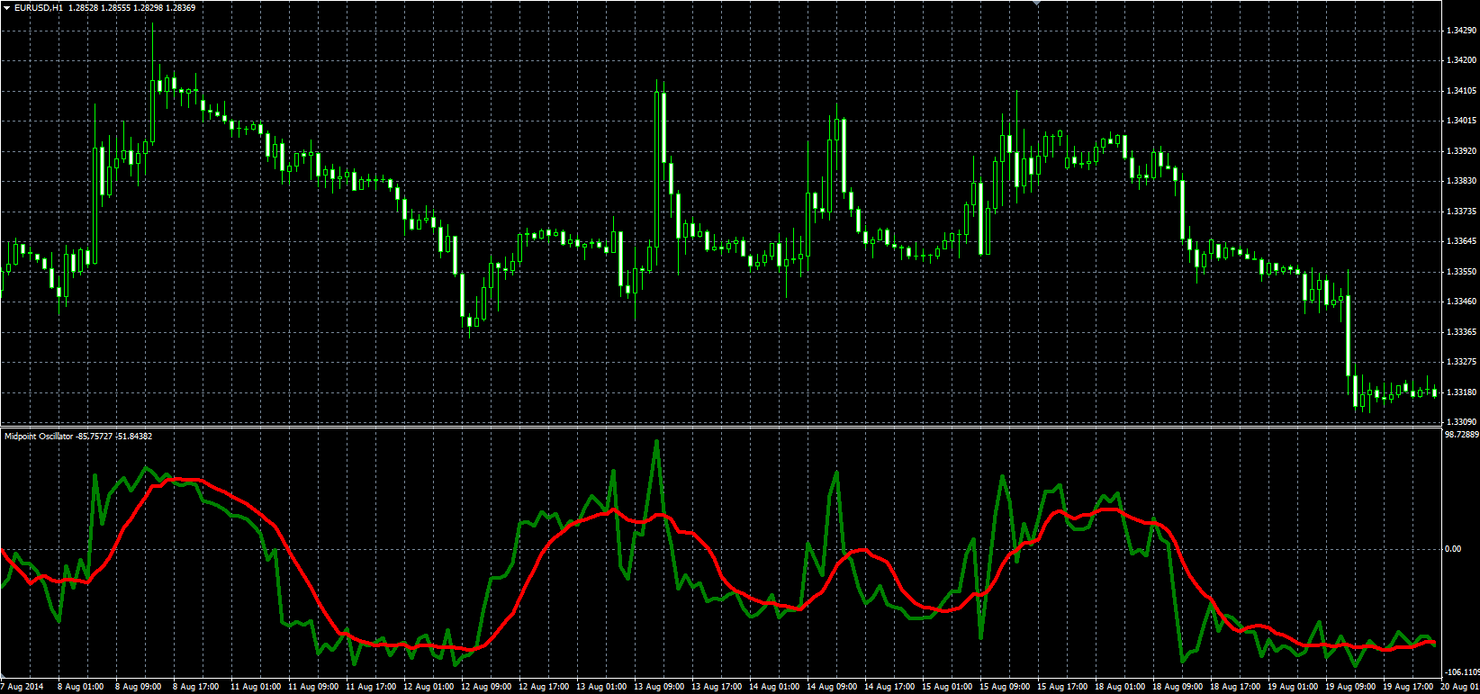Click the 1.34200 price axis label

point(1461,61)
